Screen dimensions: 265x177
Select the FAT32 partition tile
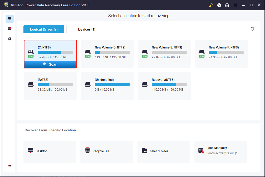coord(50,86)
